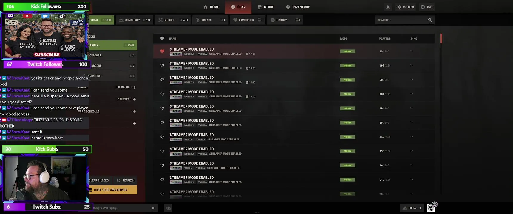Send the chat message with the arrow icon
The height and width of the screenshot is (214, 513).
pos(153,208)
